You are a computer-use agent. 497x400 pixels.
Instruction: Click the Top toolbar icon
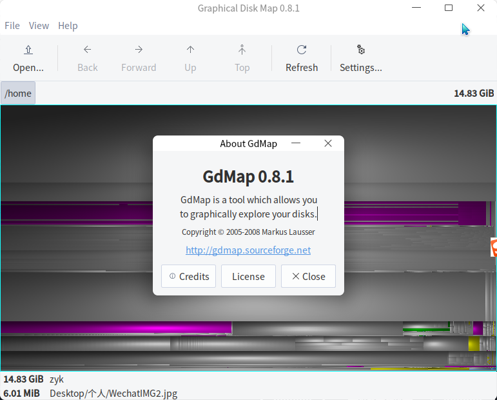point(242,50)
